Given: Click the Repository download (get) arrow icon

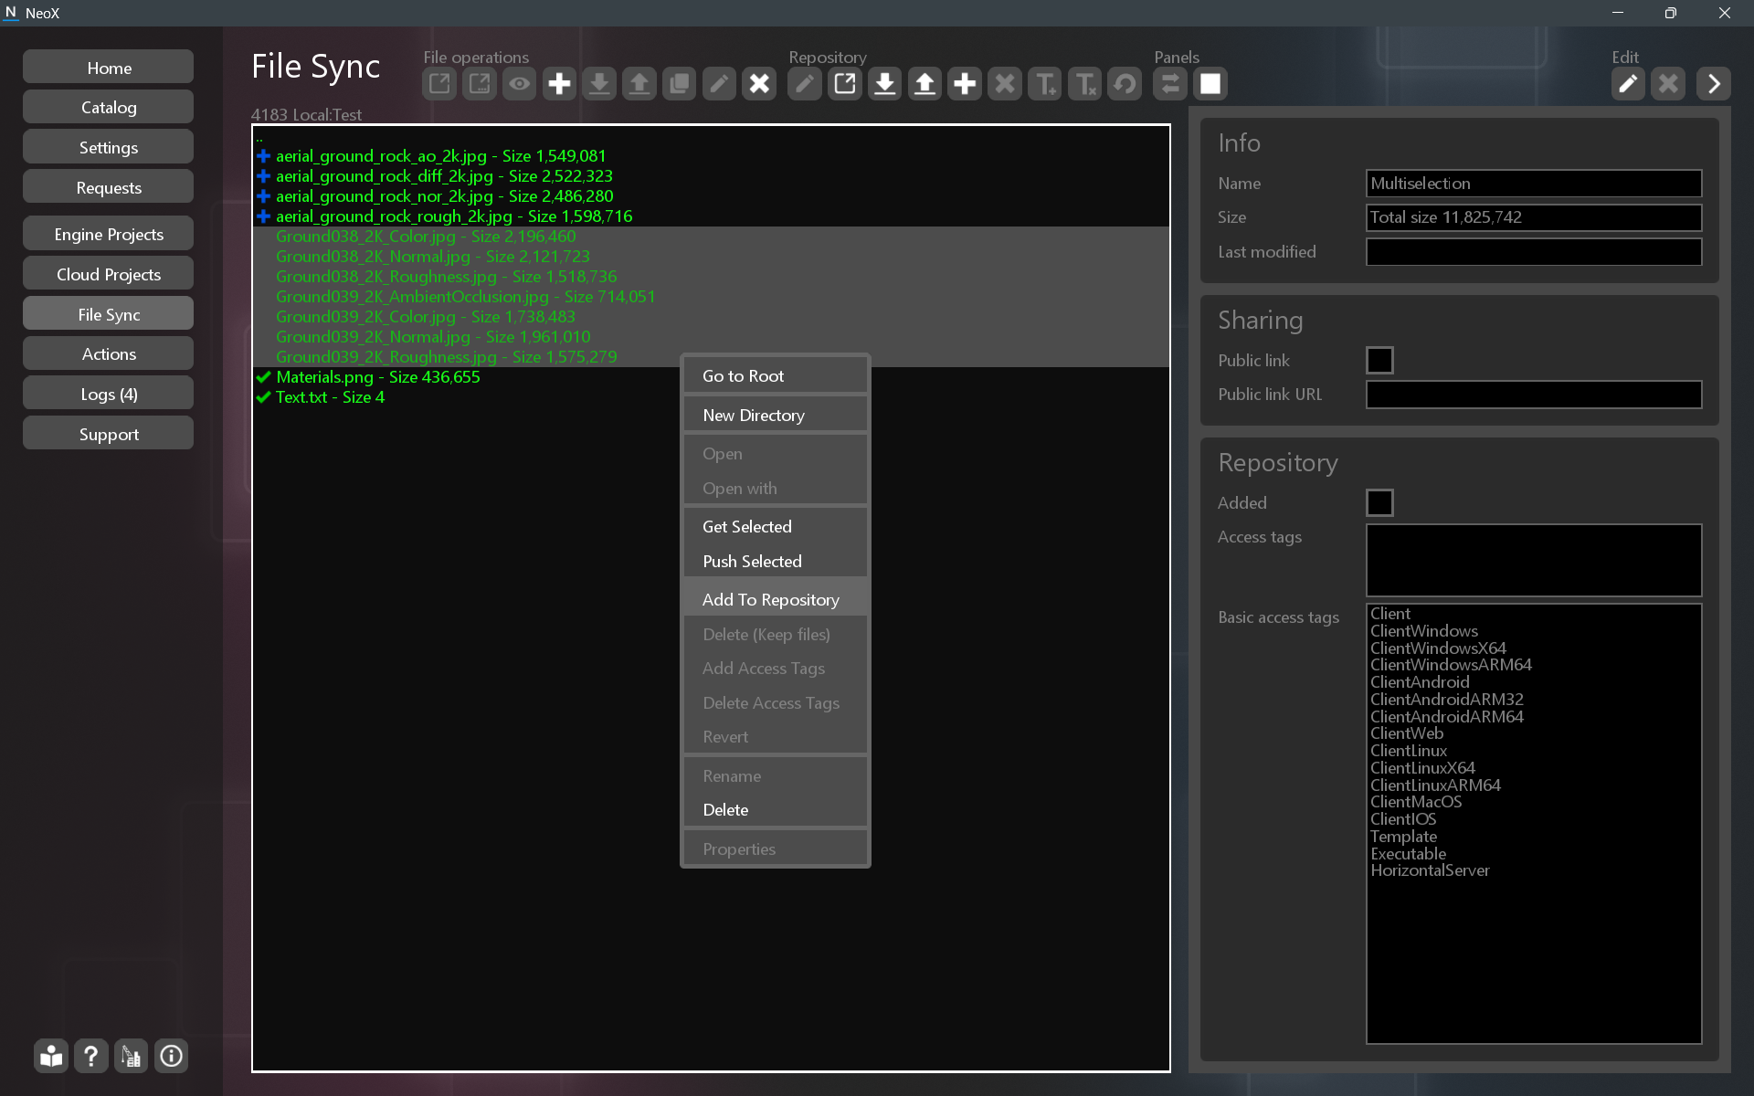Looking at the screenshot, I should pyautogui.click(x=884, y=84).
